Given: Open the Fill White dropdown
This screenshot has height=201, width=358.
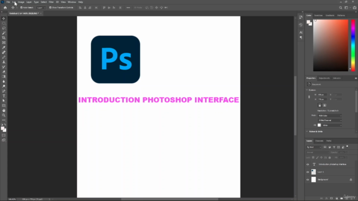Looking at the screenshot, I should (x=332, y=125).
